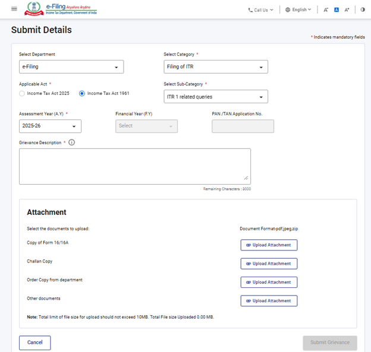Toggle high contrast mode icon
The height and width of the screenshot is (352, 371).
point(362,9)
